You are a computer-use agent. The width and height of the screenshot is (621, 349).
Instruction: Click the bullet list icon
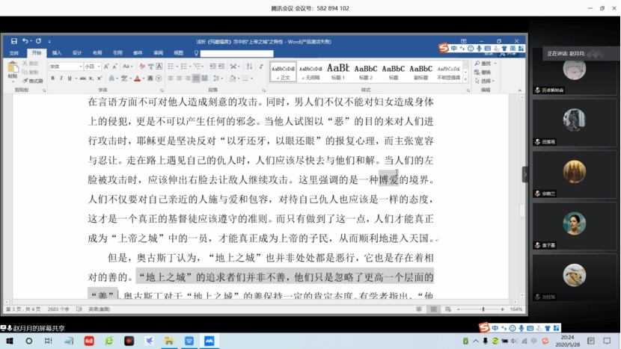(x=169, y=66)
